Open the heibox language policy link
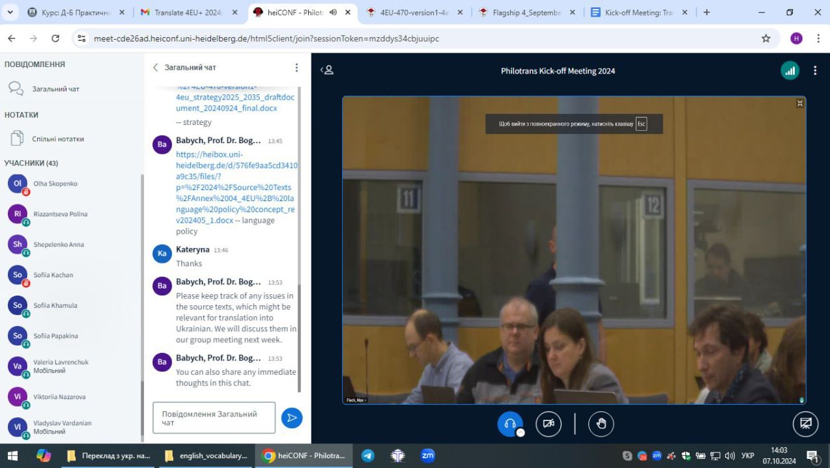 click(x=235, y=187)
